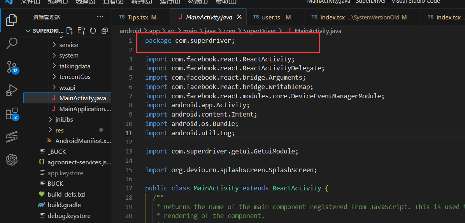465x223 pixels.
Task: Click code line 'import android.util.Log;'
Action: pyautogui.click(x=190, y=133)
